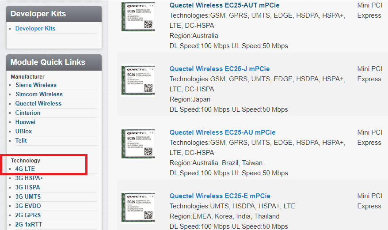Click DL Speed text in EC25-AU row
This screenshot has width=388, height=230.
coord(228,173)
